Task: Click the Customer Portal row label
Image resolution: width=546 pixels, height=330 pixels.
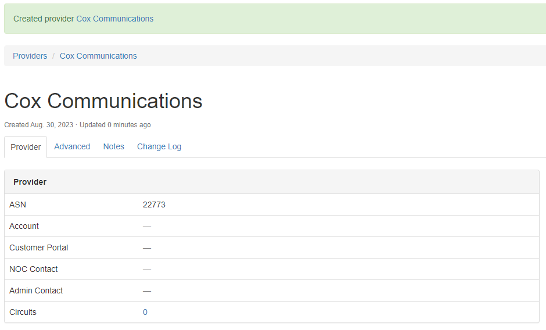Action: click(x=39, y=247)
